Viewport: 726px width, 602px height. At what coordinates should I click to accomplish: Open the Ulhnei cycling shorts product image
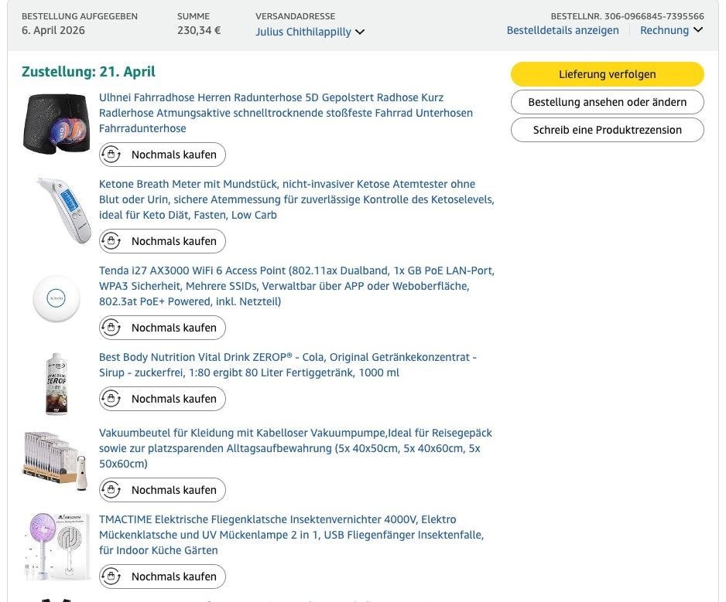(x=57, y=124)
